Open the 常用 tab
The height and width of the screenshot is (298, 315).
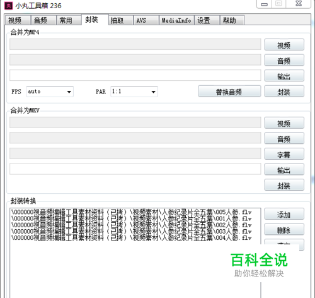pos(69,20)
